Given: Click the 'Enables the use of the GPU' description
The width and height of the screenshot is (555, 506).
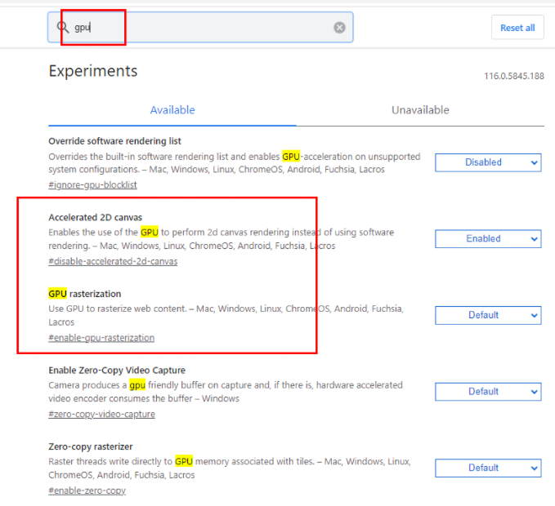Looking at the screenshot, I should click(x=222, y=239).
